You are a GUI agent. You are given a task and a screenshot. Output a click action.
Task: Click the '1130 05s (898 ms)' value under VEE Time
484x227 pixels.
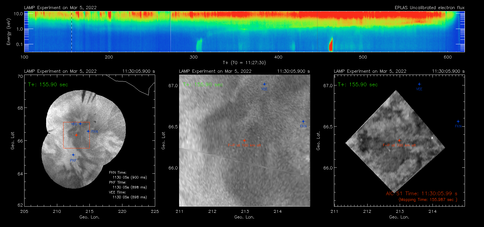pyautogui.click(x=130, y=197)
